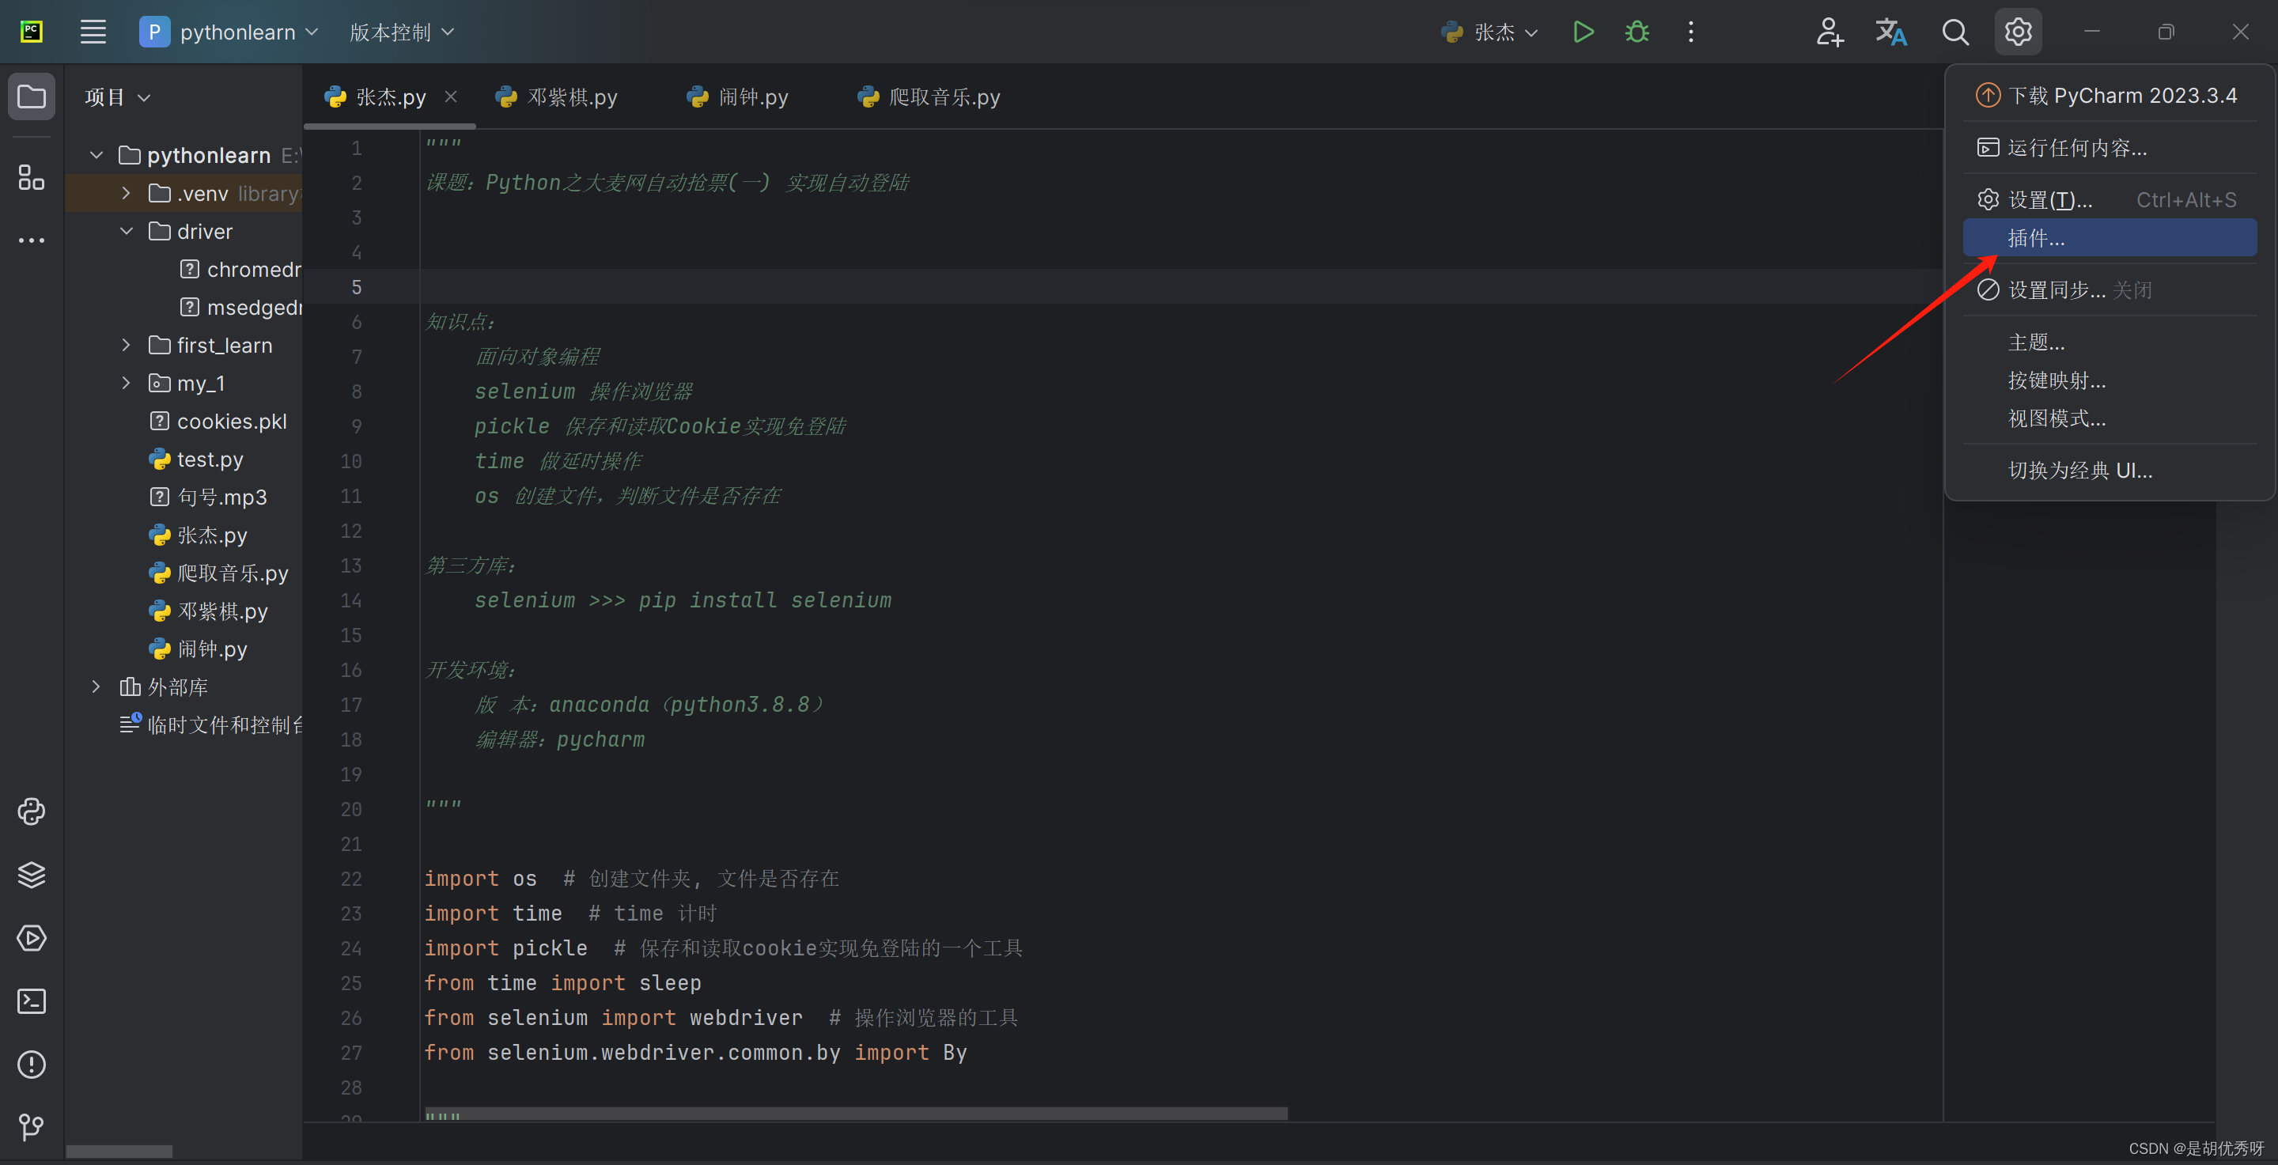Open the Python Packages tool window
This screenshot has width=2278, height=1165.
pos(32,875)
